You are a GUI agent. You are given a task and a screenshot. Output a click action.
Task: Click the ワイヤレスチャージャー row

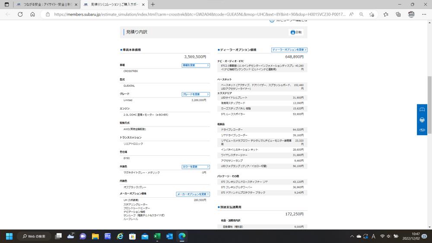tap(262, 155)
